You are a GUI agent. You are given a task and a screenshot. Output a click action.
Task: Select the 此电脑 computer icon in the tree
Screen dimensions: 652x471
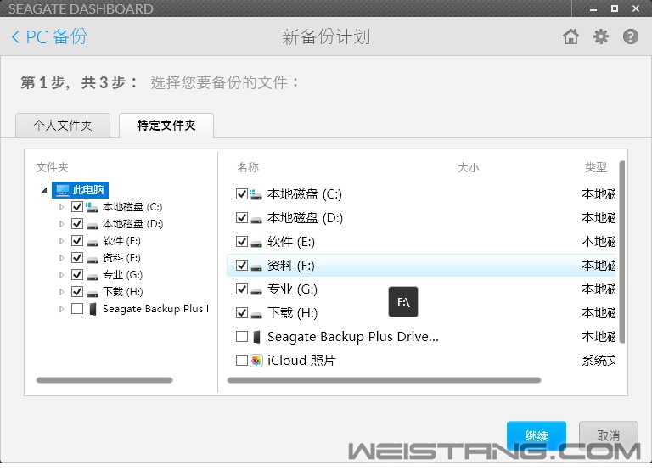click(62, 190)
